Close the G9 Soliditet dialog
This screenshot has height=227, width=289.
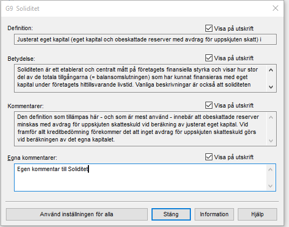(x=276, y=8)
